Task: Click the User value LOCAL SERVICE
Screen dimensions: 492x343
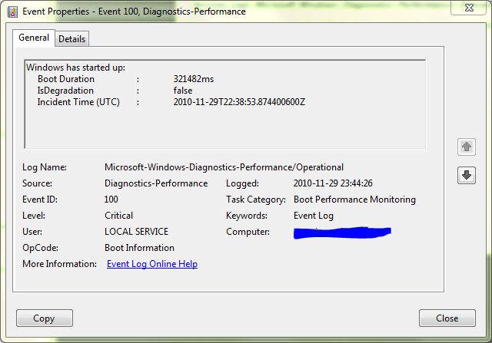Action: point(136,232)
